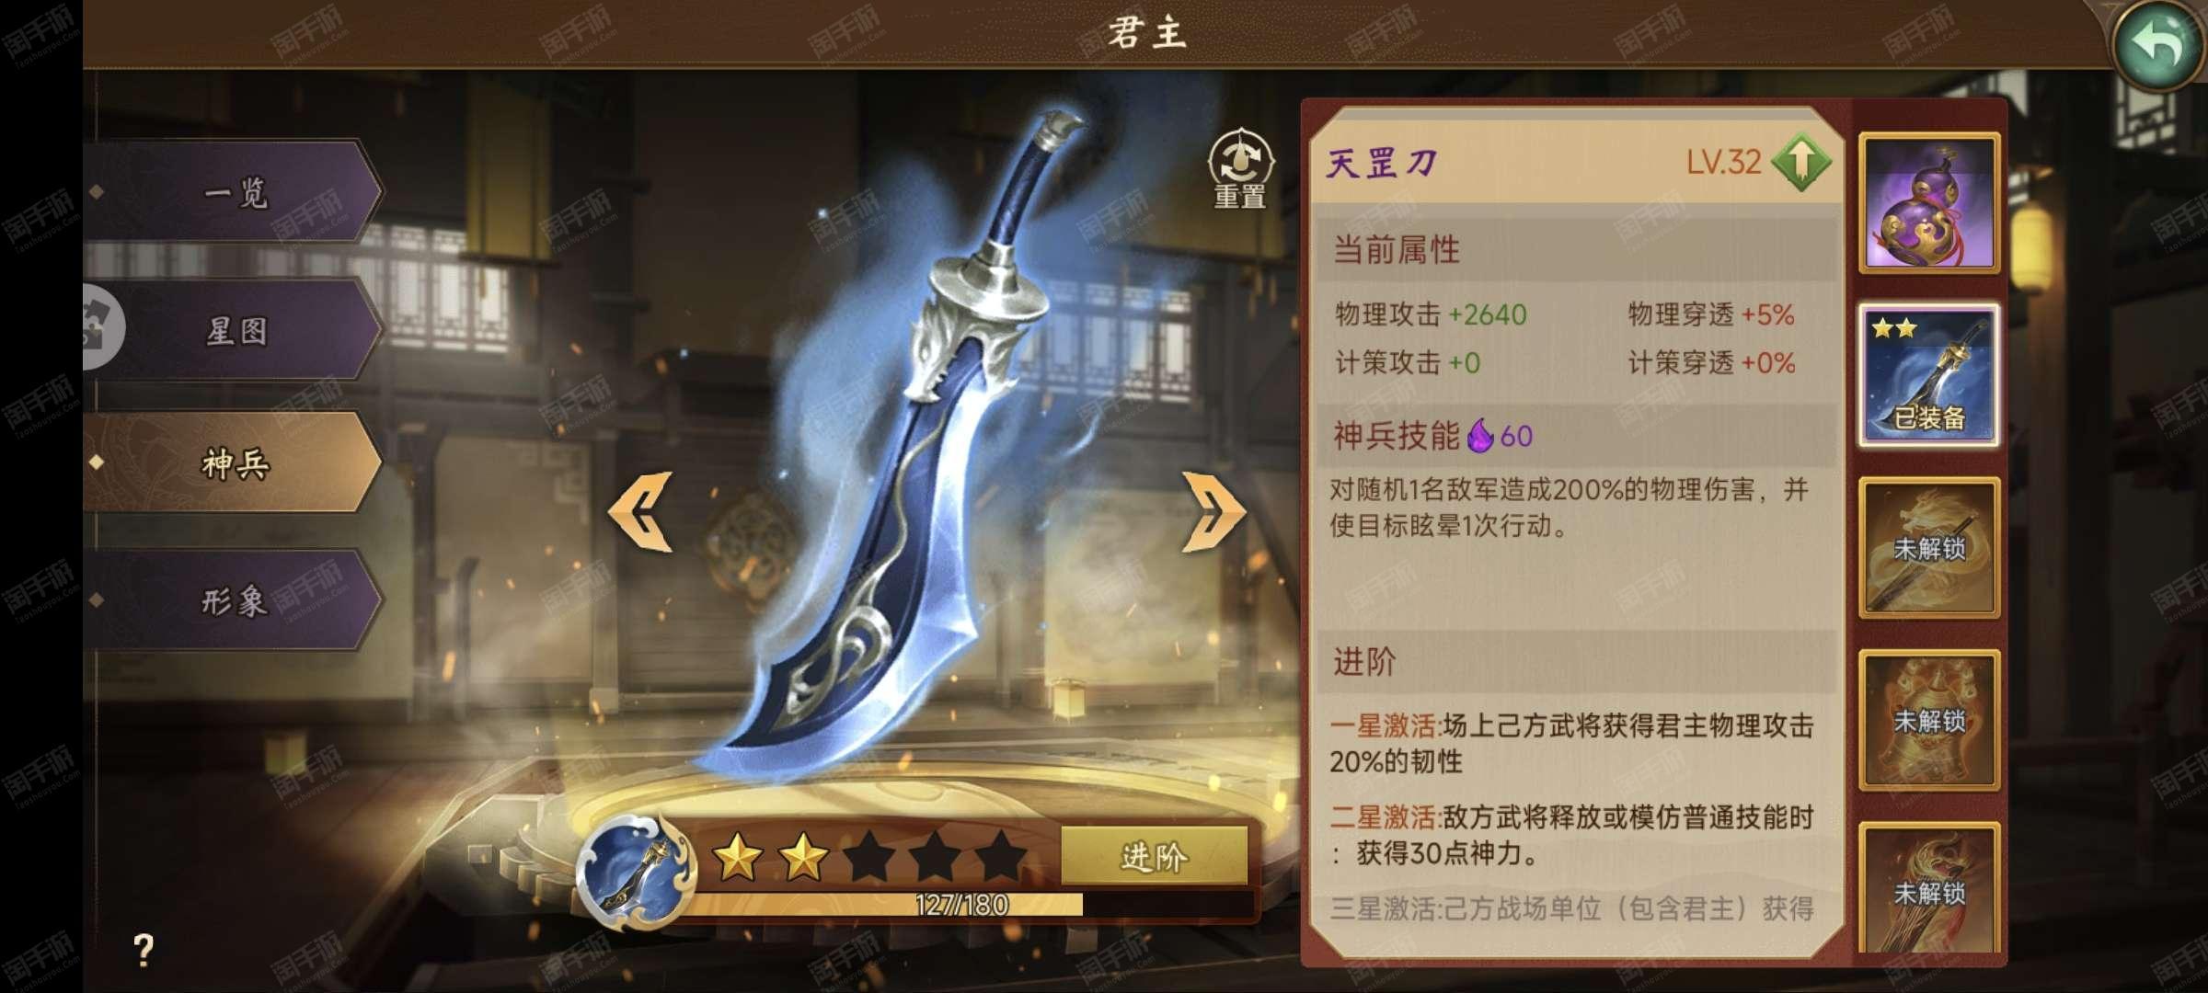This screenshot has height=993, width=2208.
Task: Go to previous weapon with left arrow
Action: pyautogui.click(x=641, y=512)
